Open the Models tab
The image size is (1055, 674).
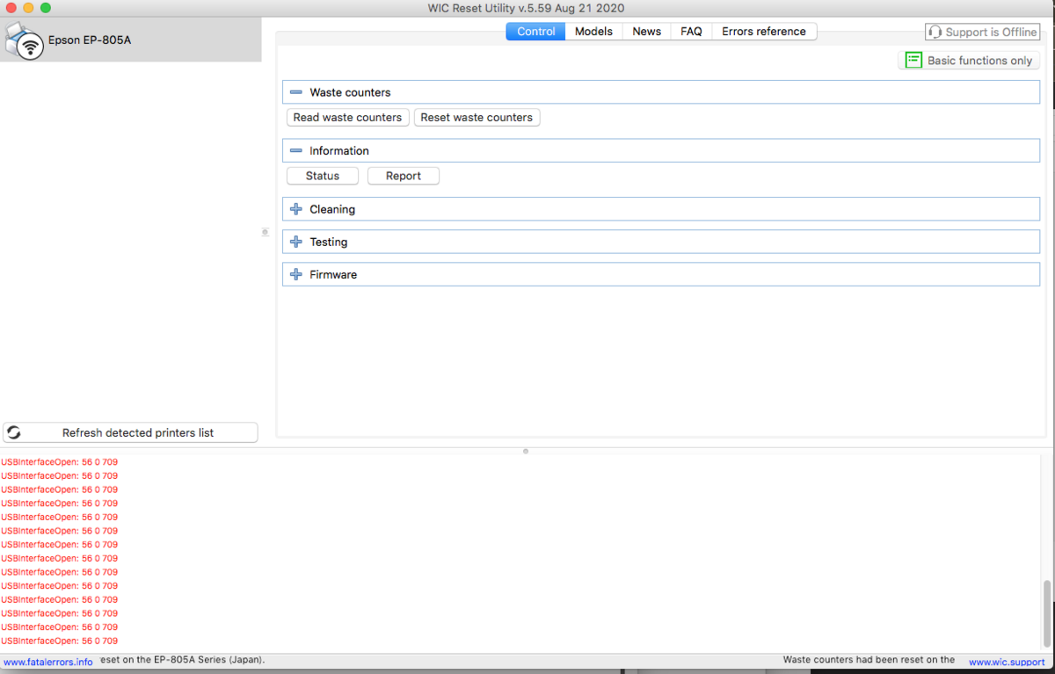coord(593,32)
